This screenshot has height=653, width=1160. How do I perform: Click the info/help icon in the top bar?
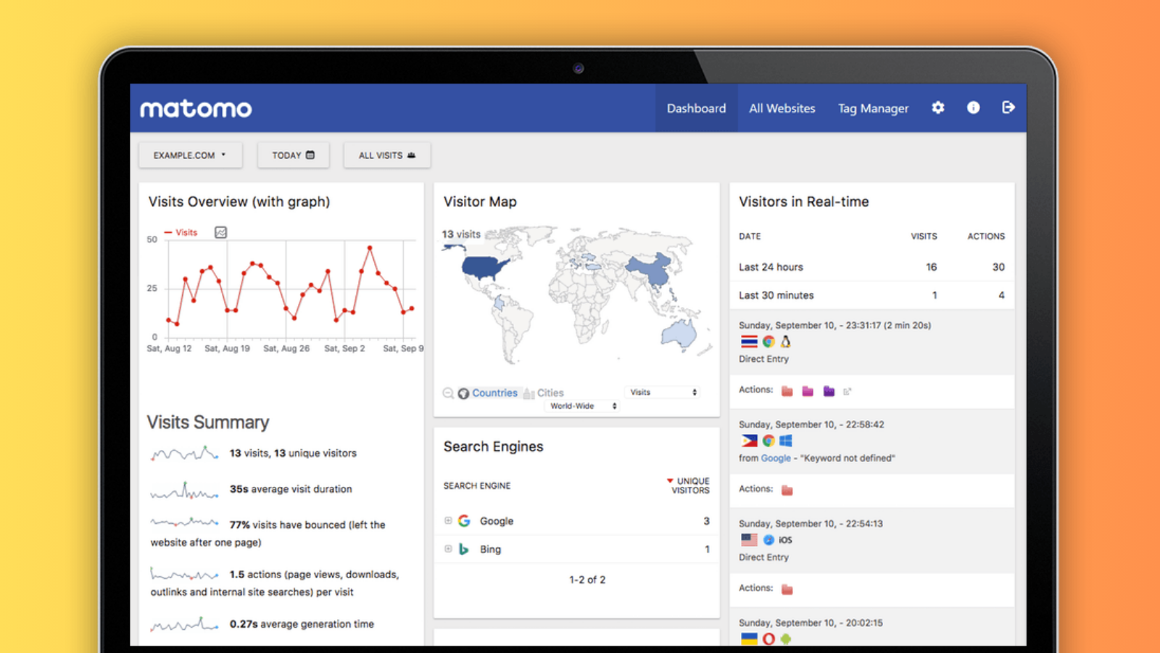coord(972,107)
